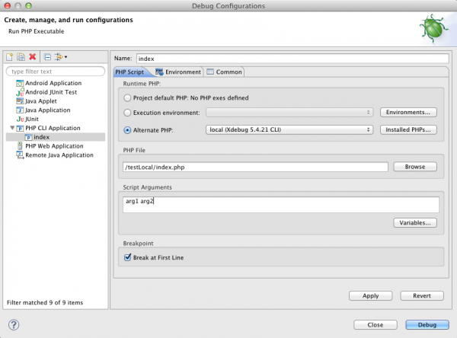The height and width of the screenshot is (338, 457).
Task: Select Android Application configuration type
Action: (x=53, y=83)
